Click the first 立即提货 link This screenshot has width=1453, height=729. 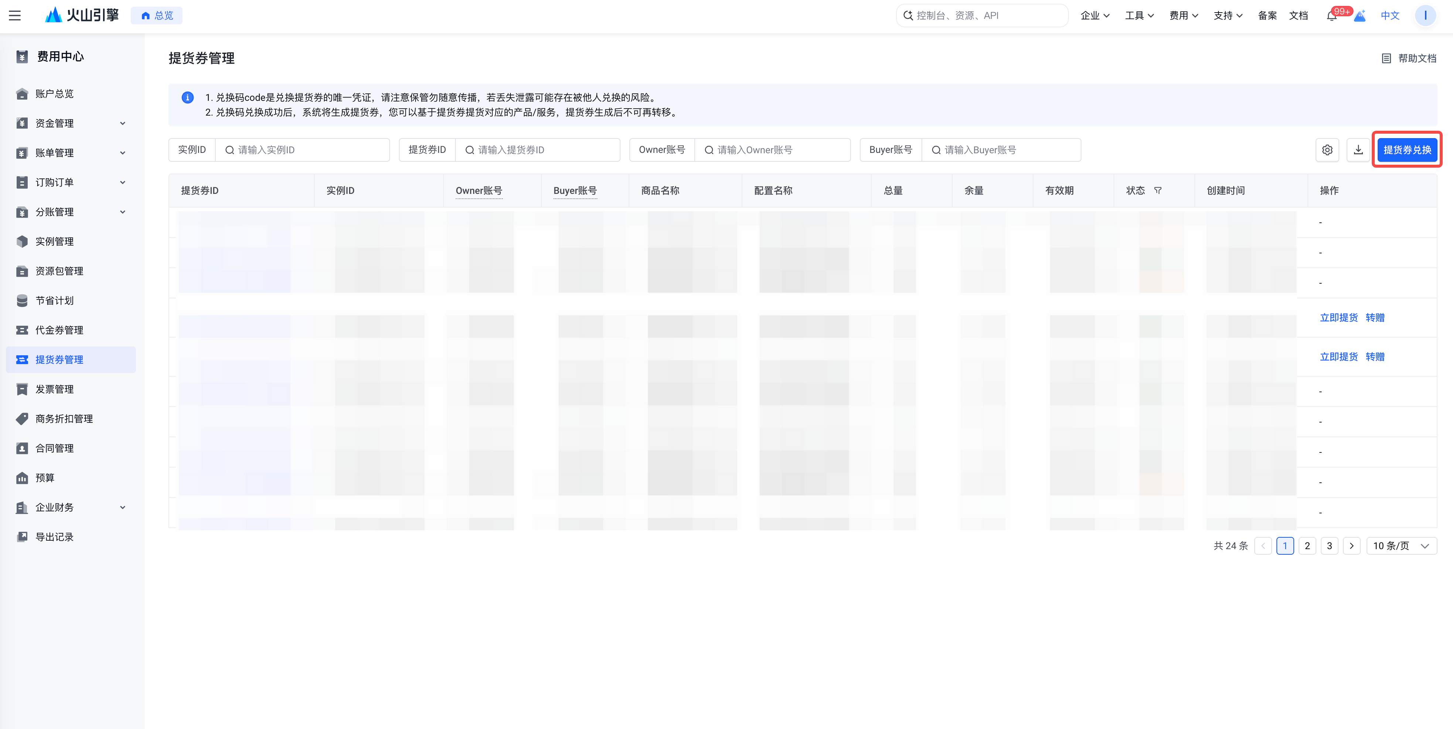(1339, 318)
